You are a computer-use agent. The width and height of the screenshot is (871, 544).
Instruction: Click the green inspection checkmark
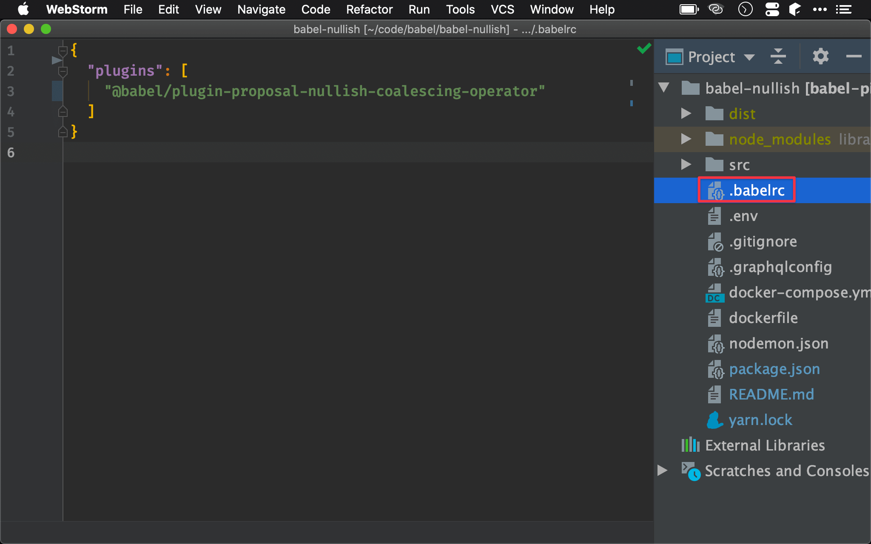click(644, 48)
